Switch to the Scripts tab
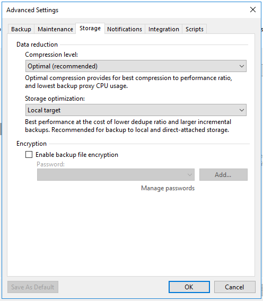Screen dimensions: 263x301 point(194,29)
